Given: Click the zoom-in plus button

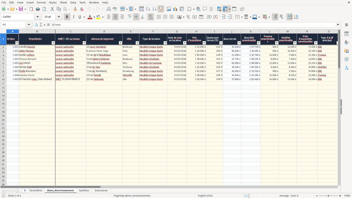Looking at the screenshot, I should (x=340, y=196).
